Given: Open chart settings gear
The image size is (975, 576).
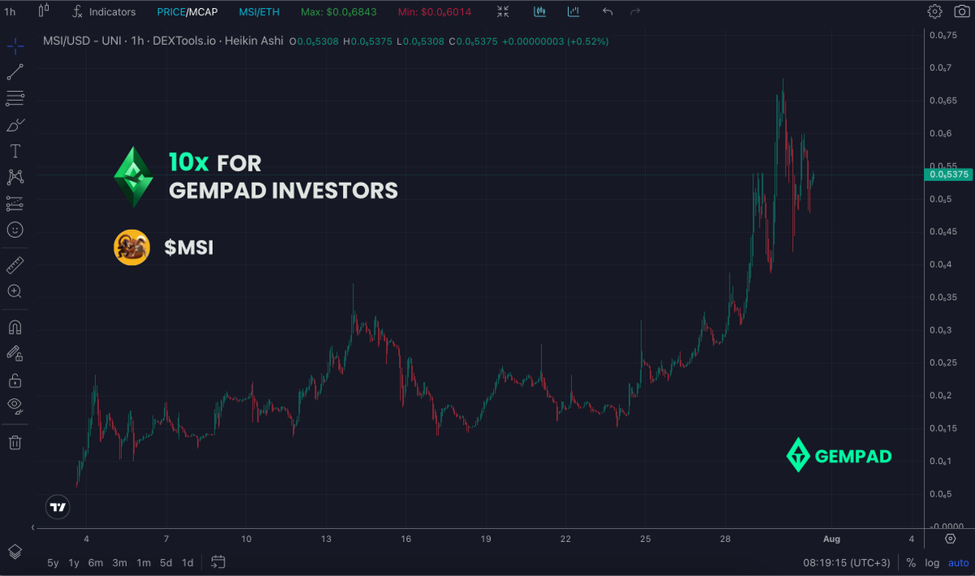Looking at the screenshot, I should (x=935, y=11).
